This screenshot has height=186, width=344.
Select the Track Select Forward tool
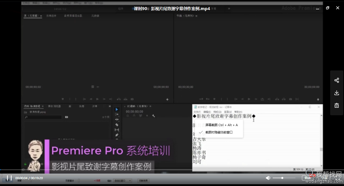(117, 115)
